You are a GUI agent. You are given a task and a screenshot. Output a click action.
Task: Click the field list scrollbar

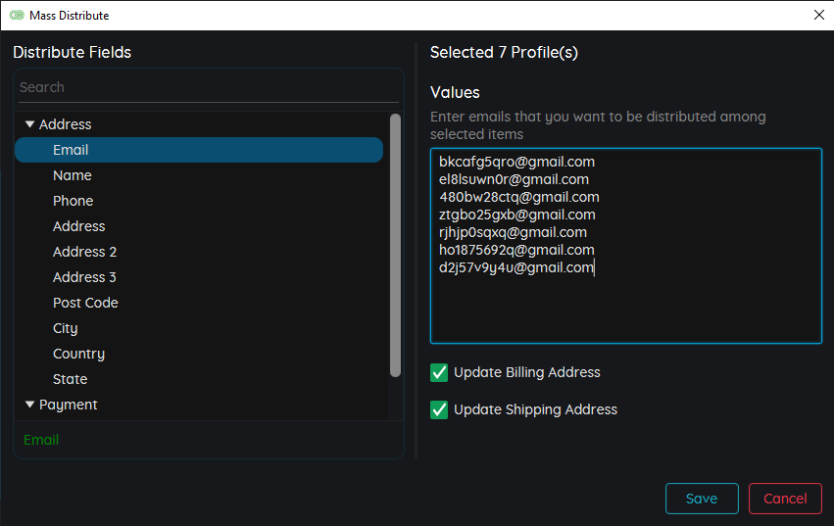(x=395, y=245)
